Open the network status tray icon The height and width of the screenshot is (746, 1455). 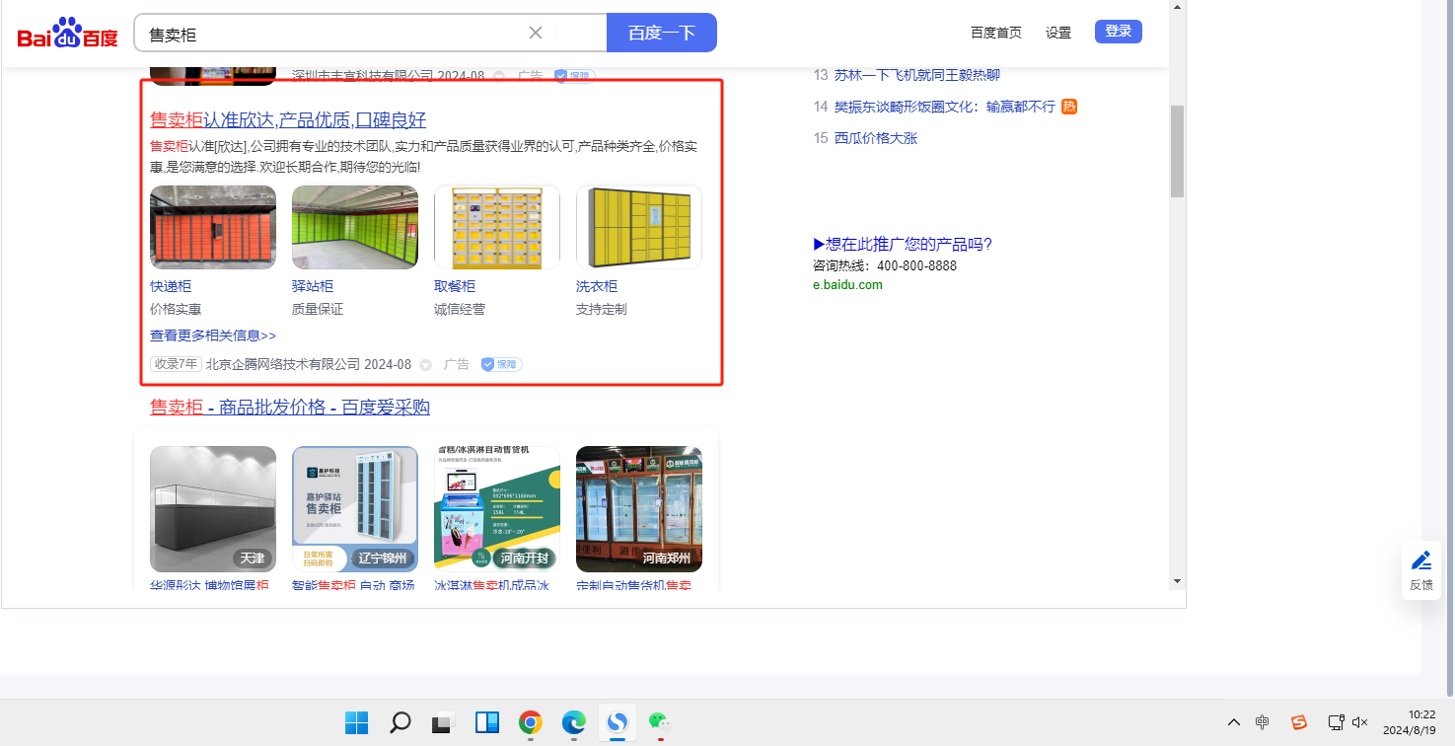1337,722
